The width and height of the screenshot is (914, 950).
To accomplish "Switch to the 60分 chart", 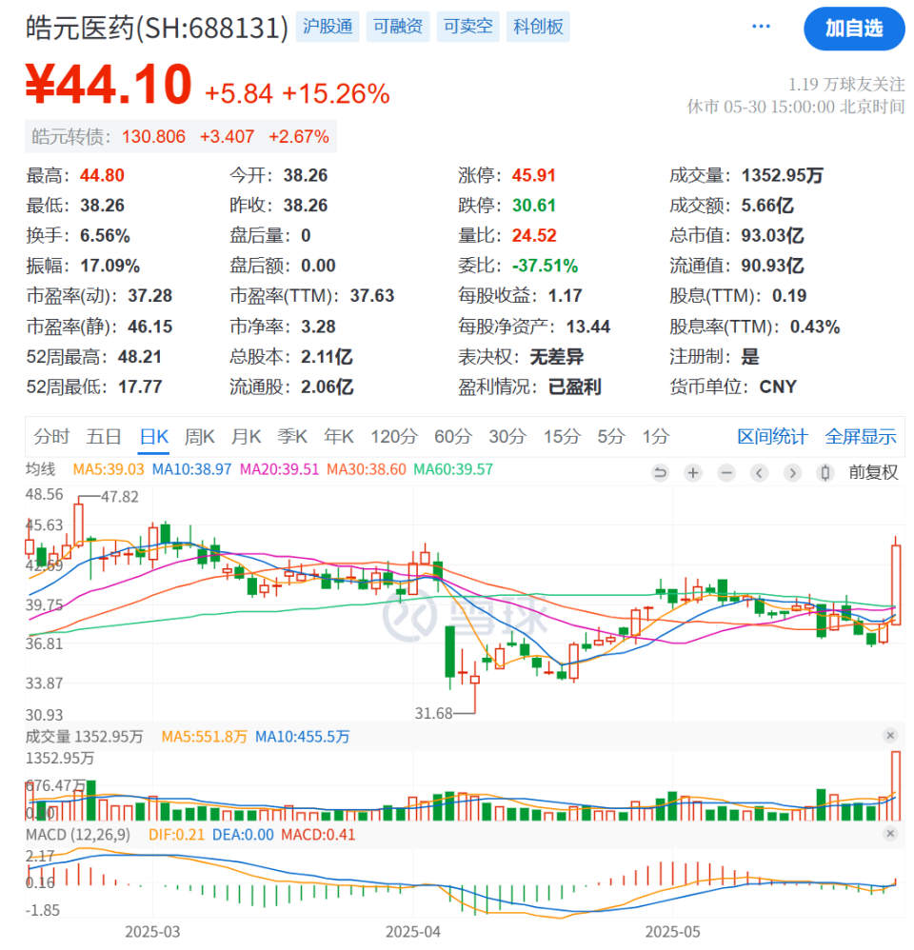I will coord(453,436).
